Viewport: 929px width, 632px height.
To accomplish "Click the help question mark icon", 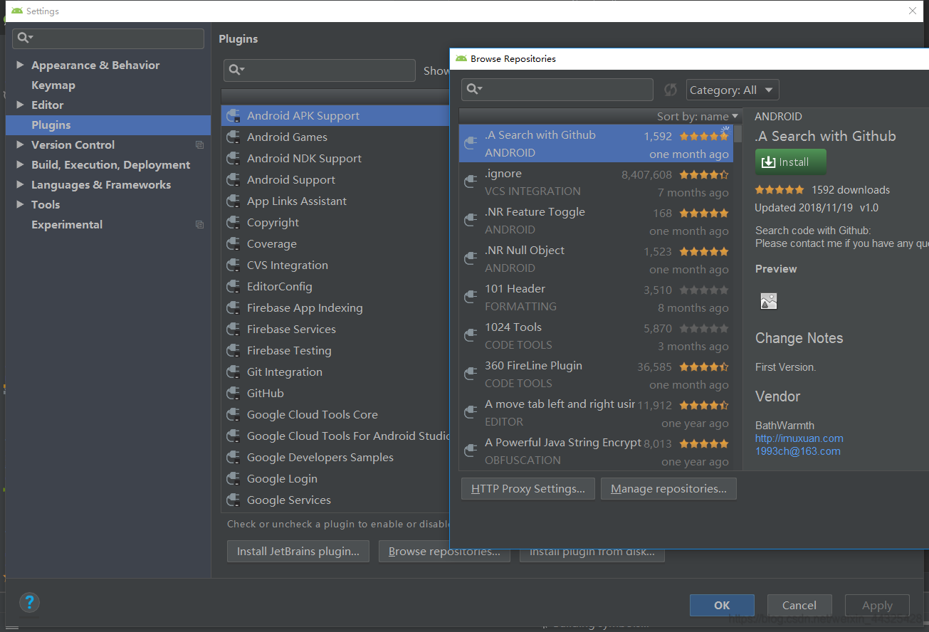I will [29, 603].
